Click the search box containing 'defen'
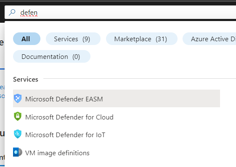The width and height of the screenshot is (236, 167). 120,12
